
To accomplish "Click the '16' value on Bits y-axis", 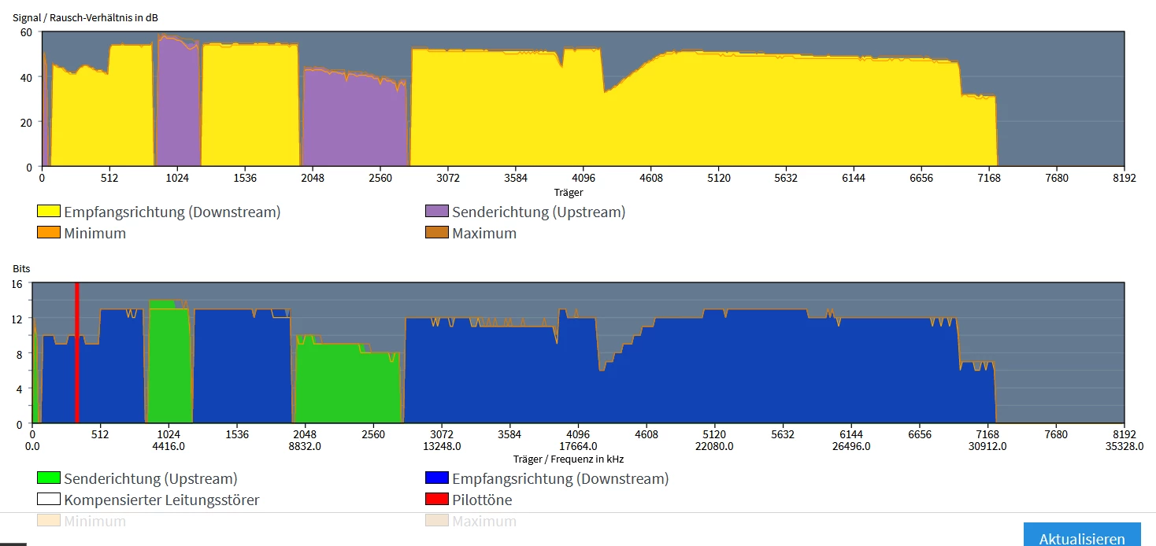I will pyautogui.click(x=17, y=284).
